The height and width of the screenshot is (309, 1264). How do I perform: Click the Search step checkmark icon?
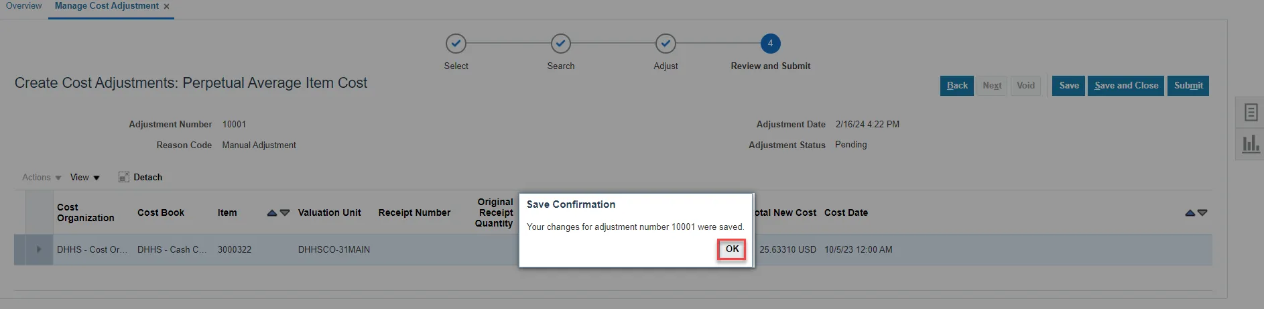click(561, 44)
